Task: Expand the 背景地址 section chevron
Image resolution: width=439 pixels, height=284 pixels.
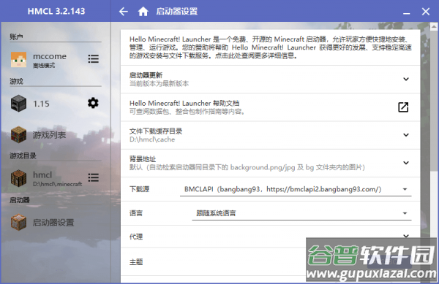Action: tap(406, 163)
